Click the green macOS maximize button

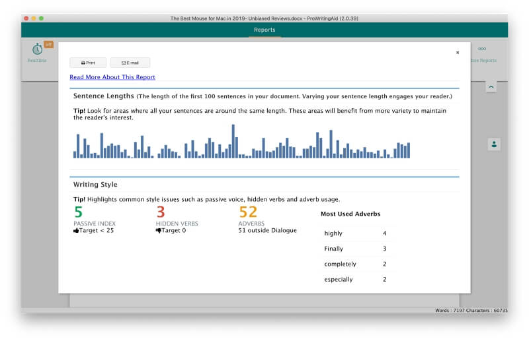(41, 18)
